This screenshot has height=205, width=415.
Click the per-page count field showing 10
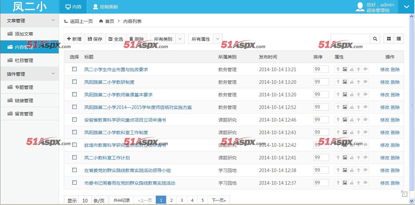85,200
